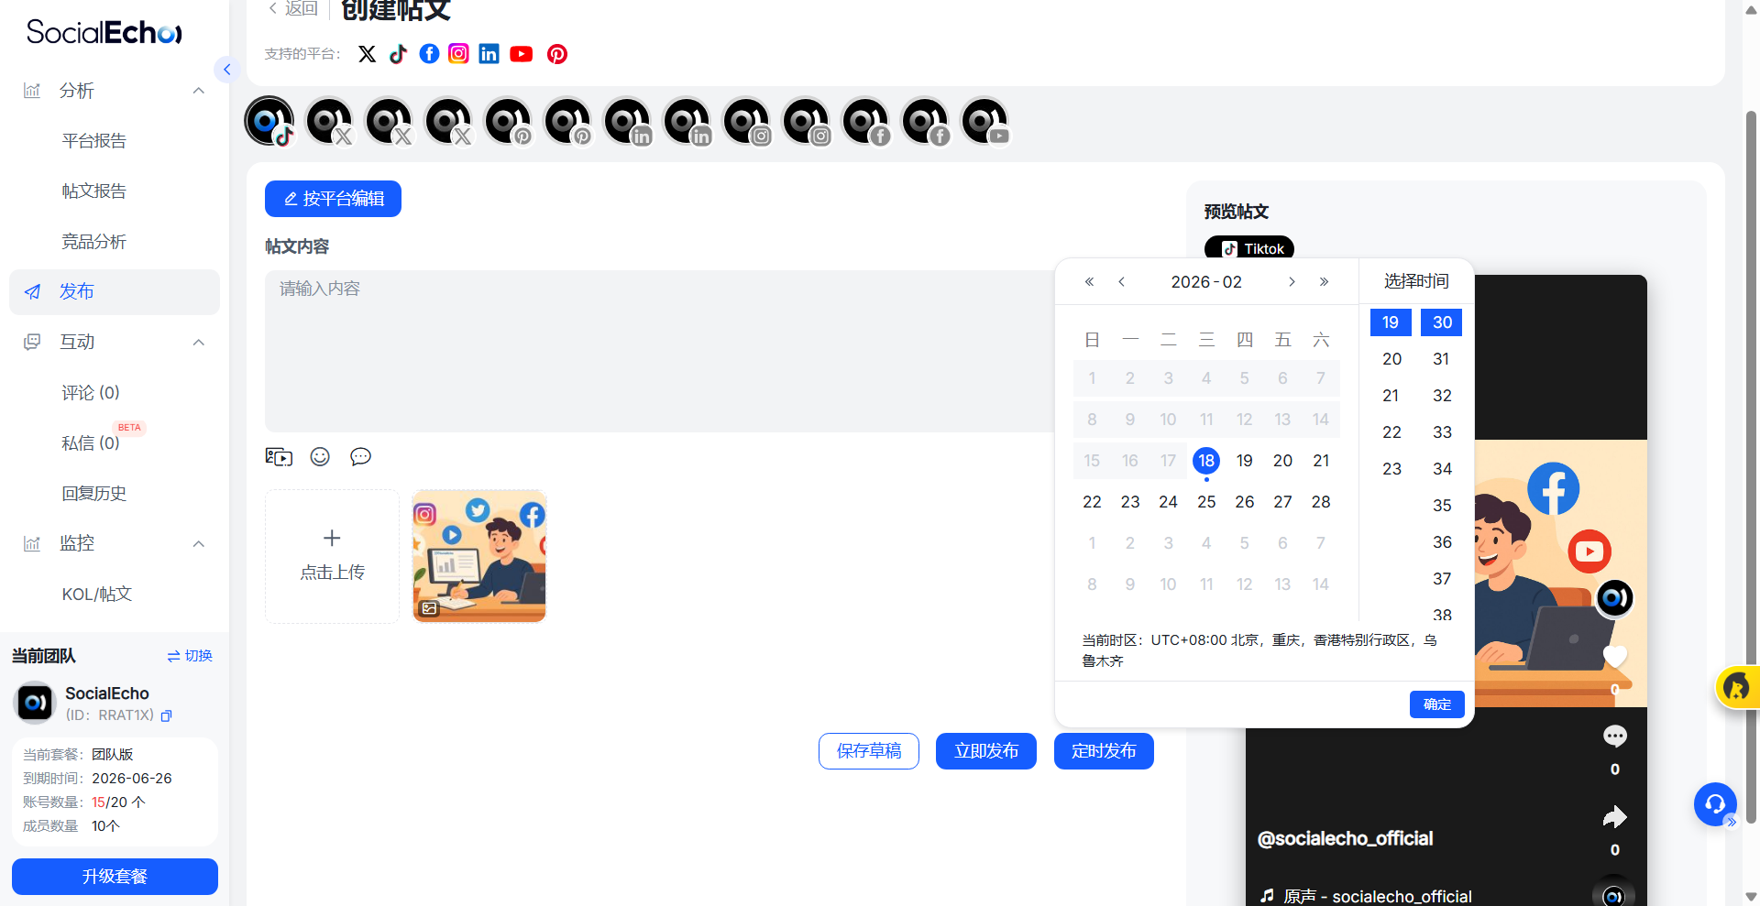Click the 返回 back link
Screen dimensions: 1760x906
[x=292, y=8]
